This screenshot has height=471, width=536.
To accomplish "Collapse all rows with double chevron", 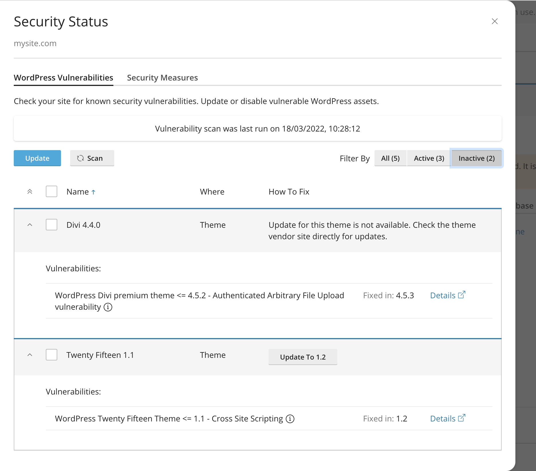I will point(30,191).
